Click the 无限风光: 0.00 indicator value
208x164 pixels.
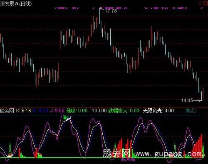pos(158,111)
